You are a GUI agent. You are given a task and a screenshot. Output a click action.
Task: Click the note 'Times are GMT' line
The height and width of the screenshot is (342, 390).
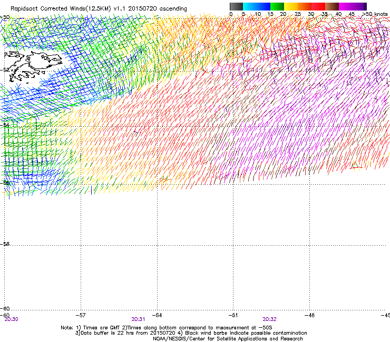pyautogui.click(x=167, y=328)
